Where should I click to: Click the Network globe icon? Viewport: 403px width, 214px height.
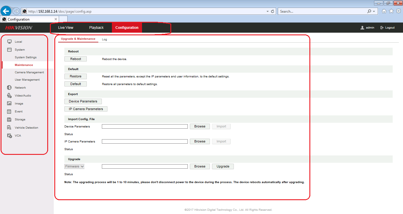coord(9,88)
